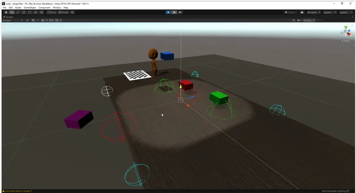The width and height of the screenshot is (356, 193).
Task: Open the Gizmos dropdown
Action: click(309, 20)
